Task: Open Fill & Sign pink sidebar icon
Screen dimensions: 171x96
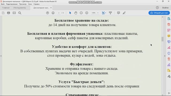Action: [x=169, y=47]
